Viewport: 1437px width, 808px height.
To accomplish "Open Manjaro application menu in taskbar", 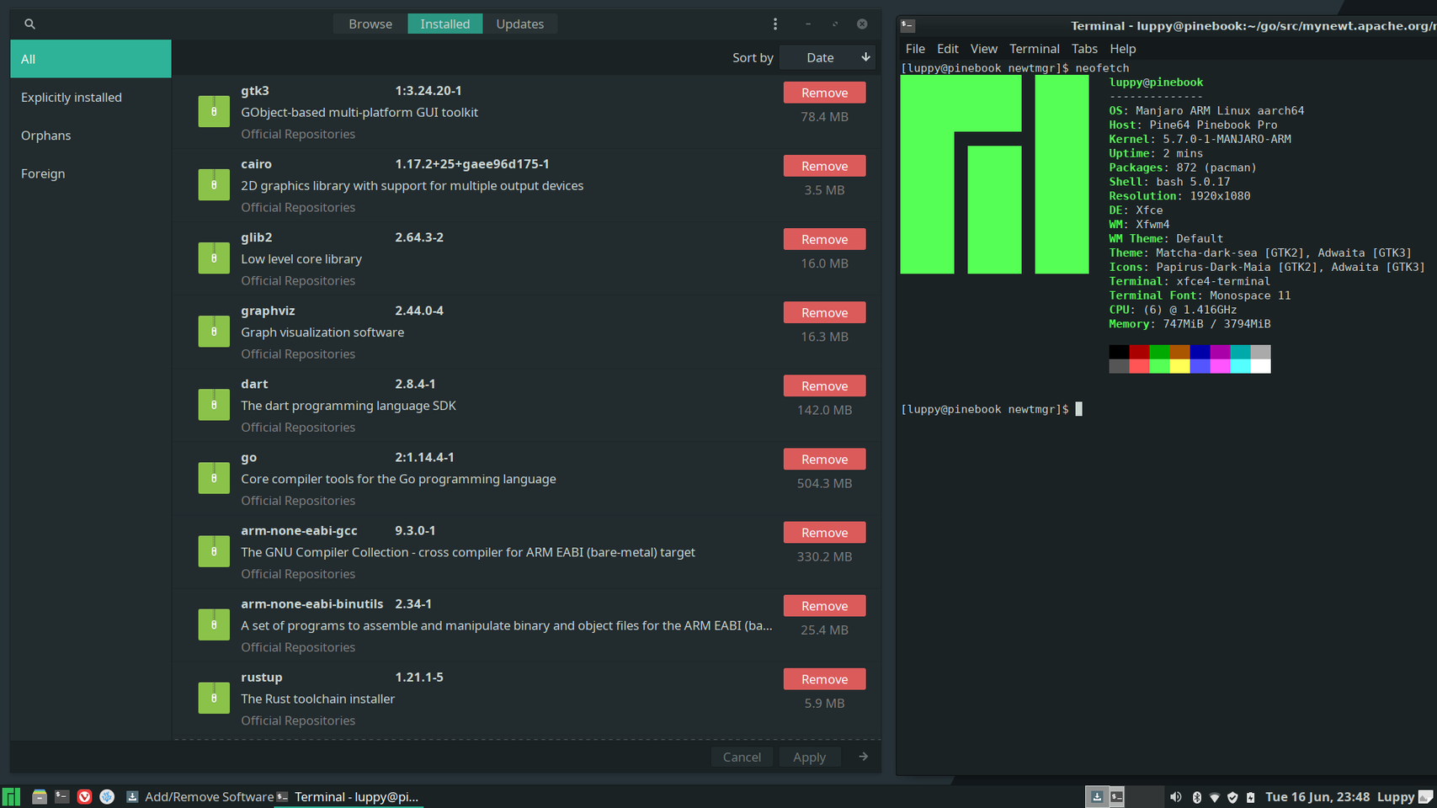I will [x=11, y=797].
